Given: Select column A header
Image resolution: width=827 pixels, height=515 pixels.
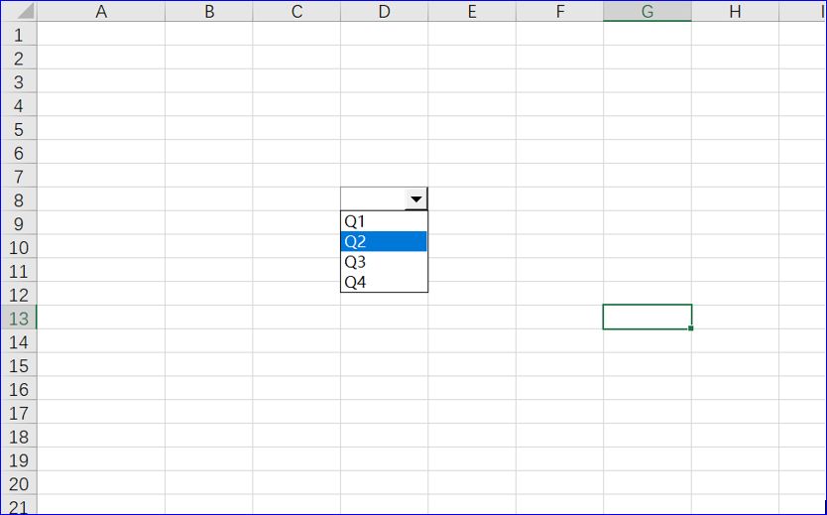Looking at the screenshot, I should [x=101, y=11].
